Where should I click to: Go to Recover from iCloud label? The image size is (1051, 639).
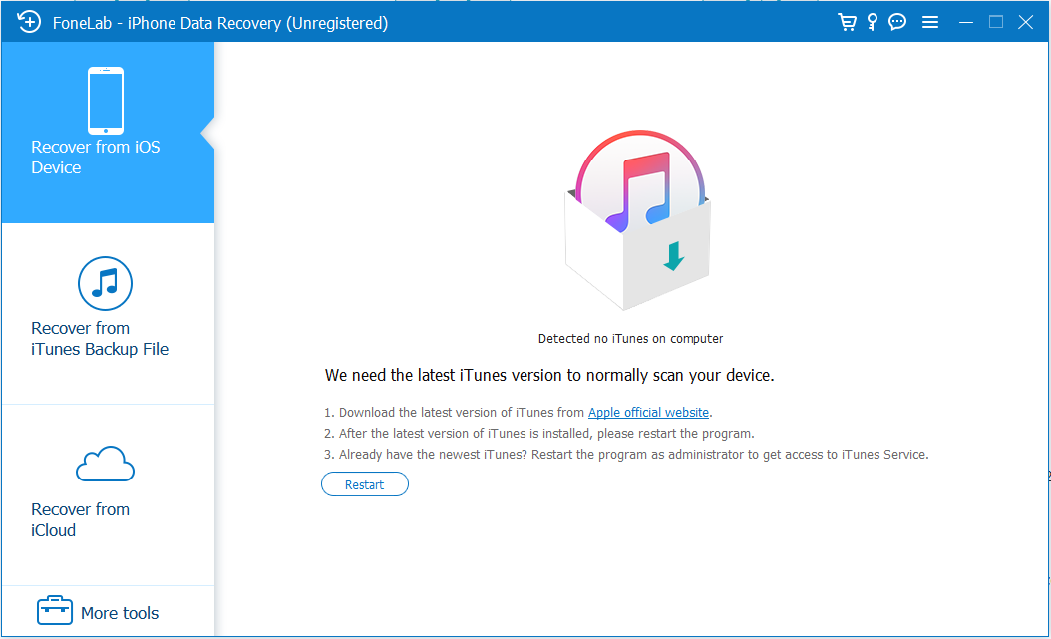[x=81, y=520]
